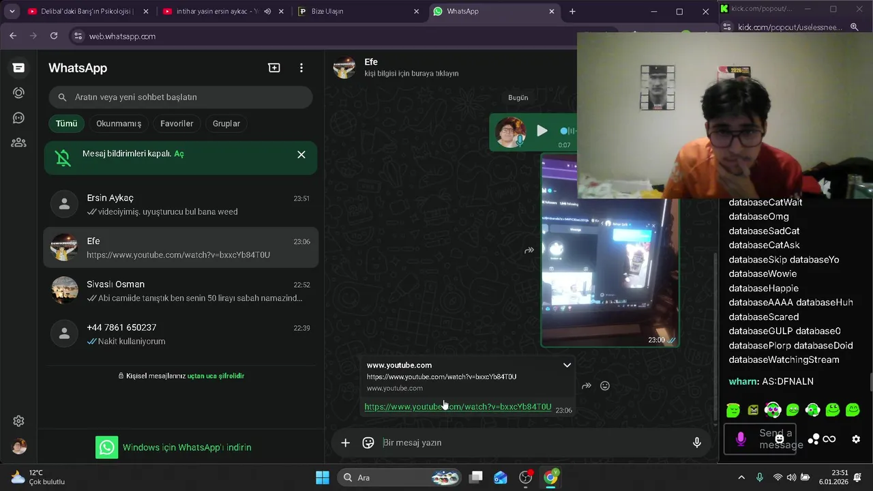Open the youtube.com/watch?v=bxxcYb84T0U link in message
873x491 pixels.
458,407
